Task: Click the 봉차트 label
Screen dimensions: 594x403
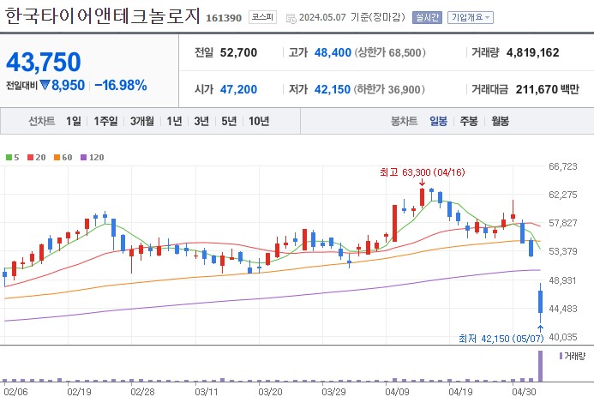Action: (x=404, y=121)
